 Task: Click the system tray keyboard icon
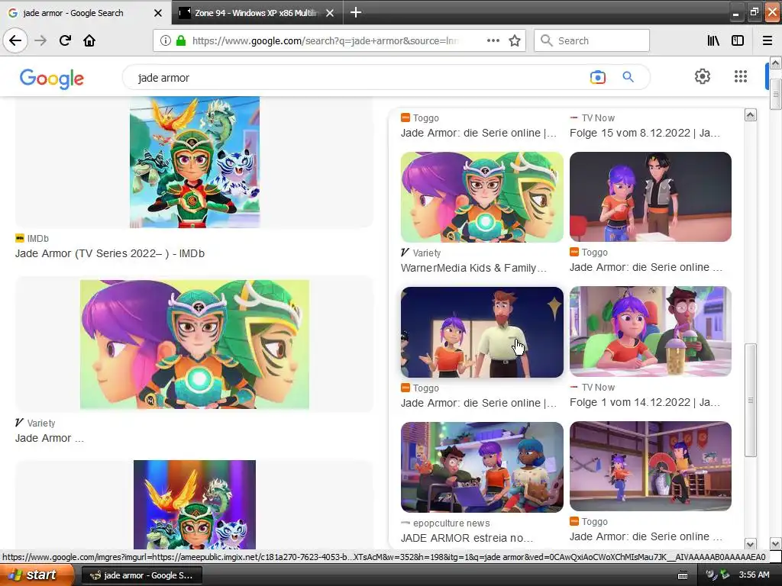pyautogui.click(x=683, y=575)
